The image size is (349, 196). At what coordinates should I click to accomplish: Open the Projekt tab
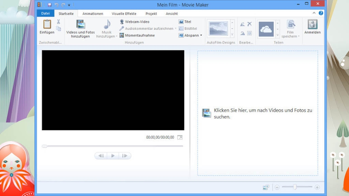pos(151,13)
